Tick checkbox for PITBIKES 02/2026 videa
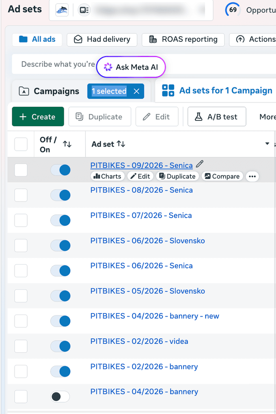Screen dimensions: 276x414 pos(21,346)
